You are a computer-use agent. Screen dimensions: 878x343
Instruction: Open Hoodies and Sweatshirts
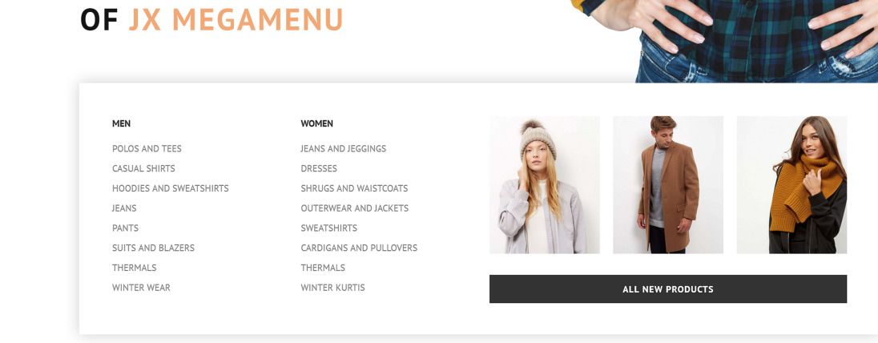click(170, 188)
